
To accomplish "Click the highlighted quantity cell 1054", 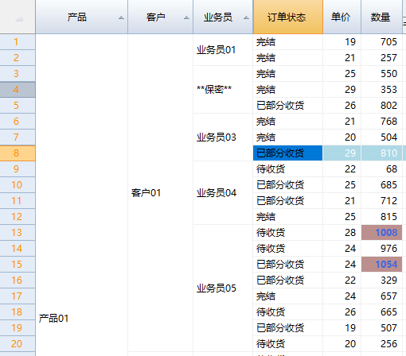I will 381,265.
